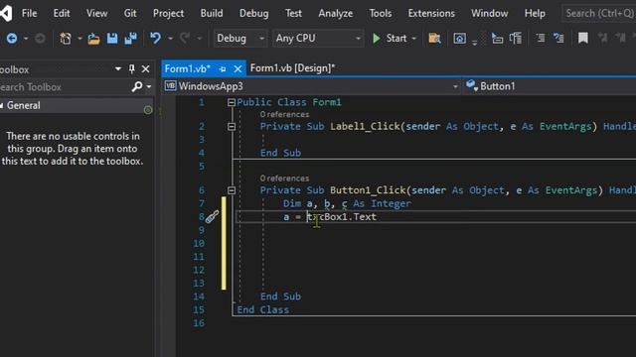Click the Visual Studio logo icon
This screenshot has height=357, width=636.
(x=6, y=13)
